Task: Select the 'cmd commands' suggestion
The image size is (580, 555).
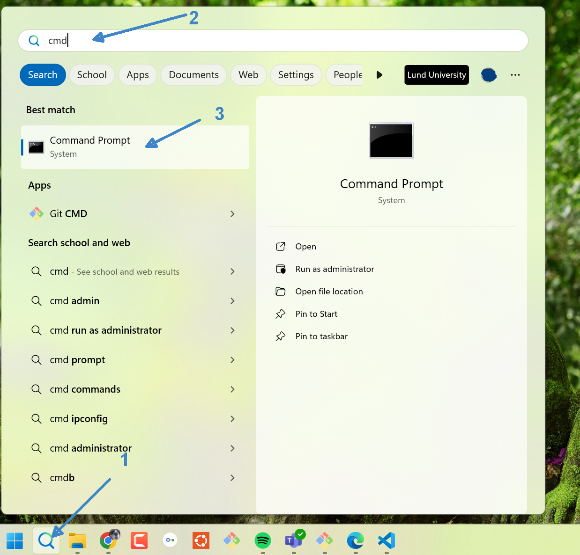Action: [135, 389]
